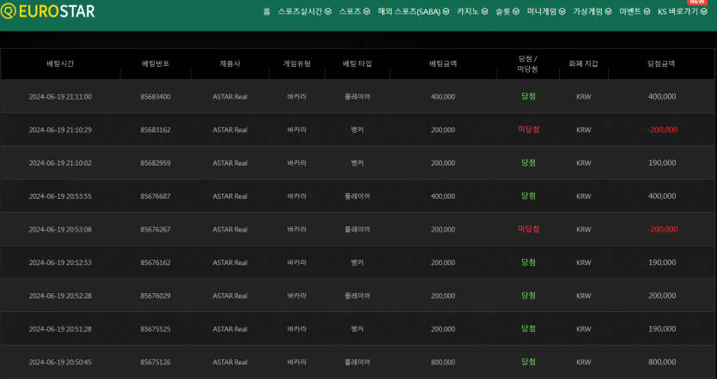The image size is (717, 379).
Task: Select bet number 85683162
Action: click(x=155, y=129)
